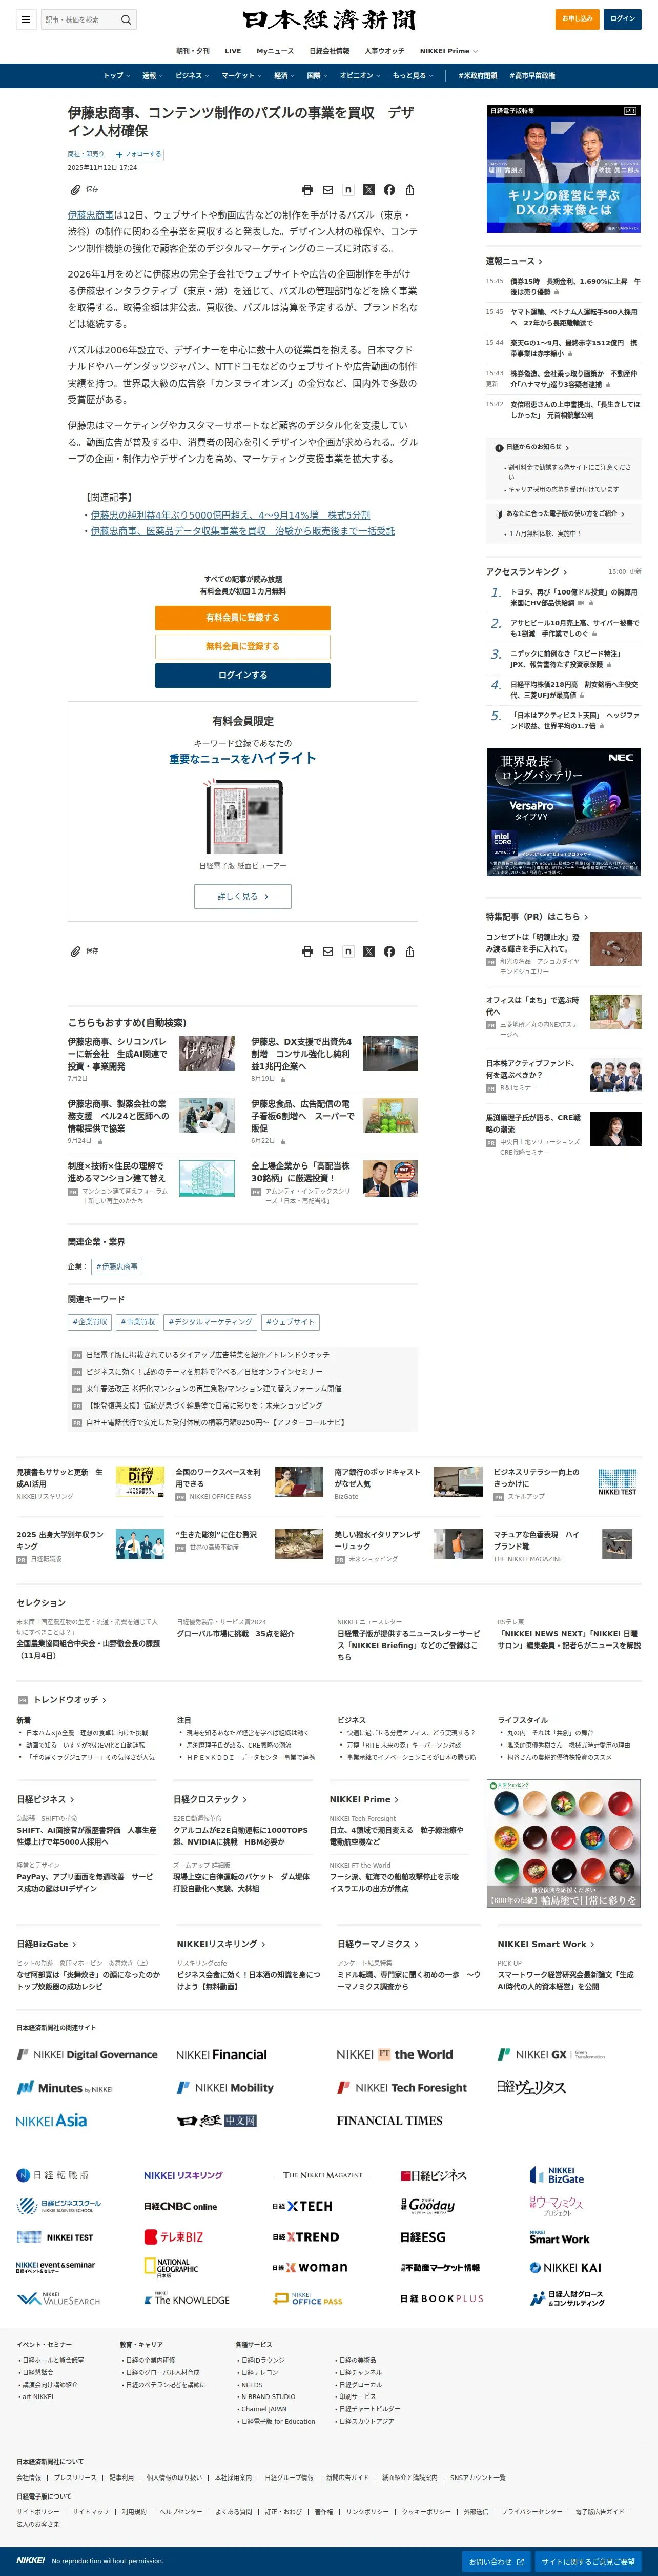Image resolution: width=658 pixels, height=2576 pixels.
Task: Open the トレンドウオッチ section heading
Action: point(70,1700)
